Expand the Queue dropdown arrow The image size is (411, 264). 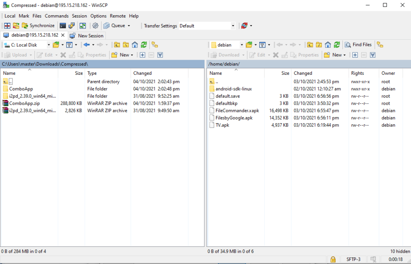click(129, 26)
